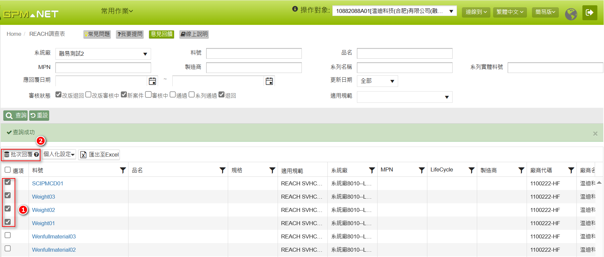Click the 適用規範 column header

pyautogui.click(x=292, y=171)
